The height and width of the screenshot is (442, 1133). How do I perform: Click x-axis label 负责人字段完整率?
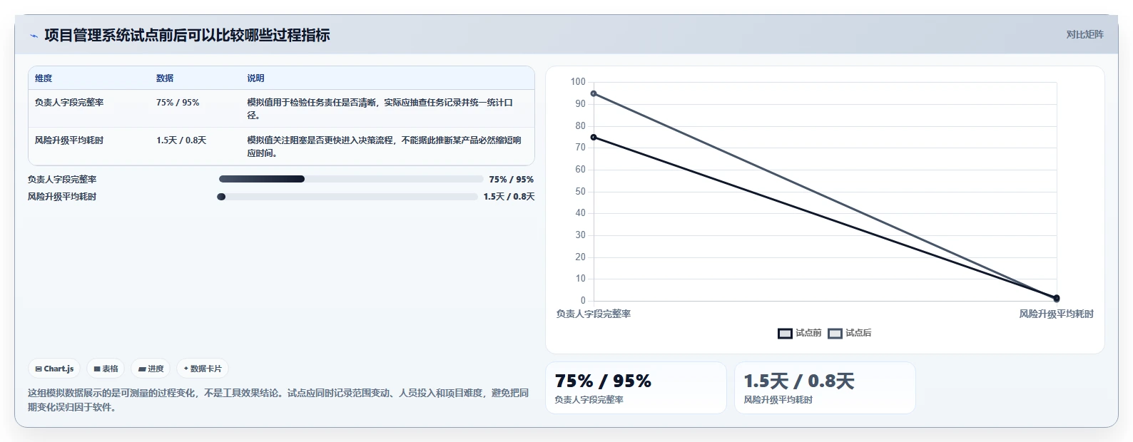coord(594,314)
